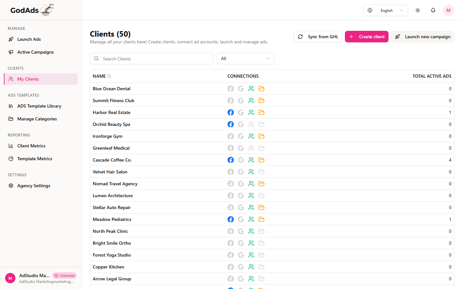The width and height of the screenshot is (462, 289).
Task: Click the Create client button
Action: (367, 37)
